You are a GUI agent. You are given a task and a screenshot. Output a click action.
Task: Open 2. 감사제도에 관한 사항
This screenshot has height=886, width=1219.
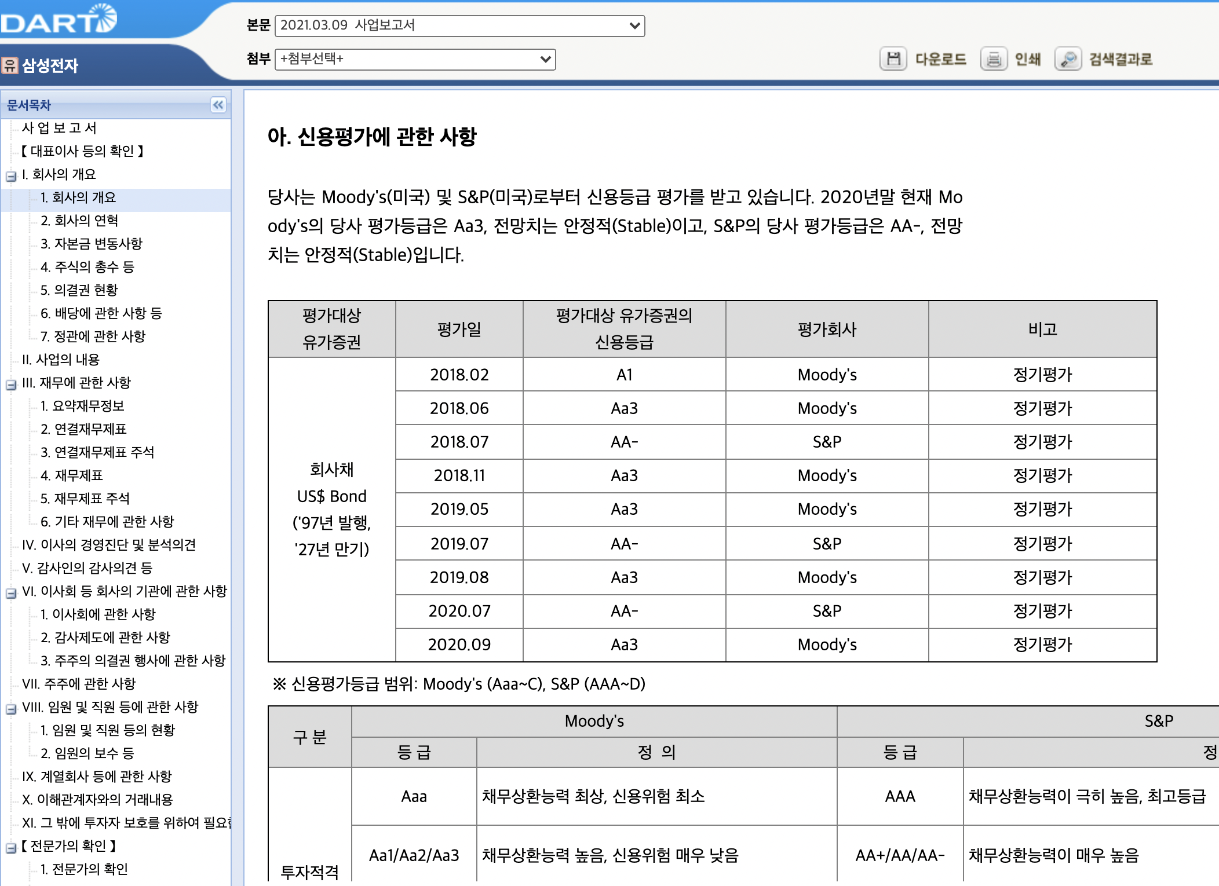pyautogui.click(x=105, y=638)
